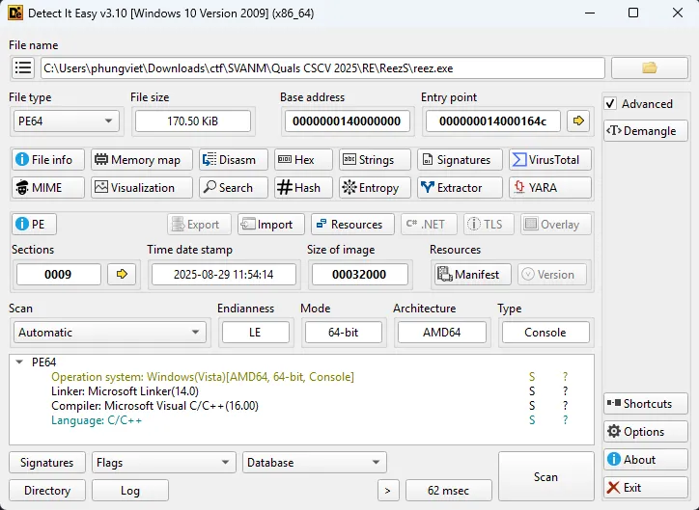This screenshot has width=699, height=510.
Task: Click the Scan button
Action: (x=545, y=476)
